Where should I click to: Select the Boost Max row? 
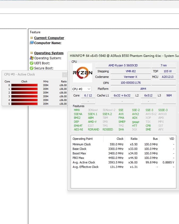[x=123, y=153]
